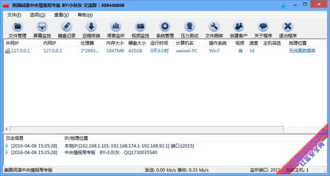Screen dimensions: 330x176
Task: Click the 1947MB memory value
Action: (x=115, y=51)
